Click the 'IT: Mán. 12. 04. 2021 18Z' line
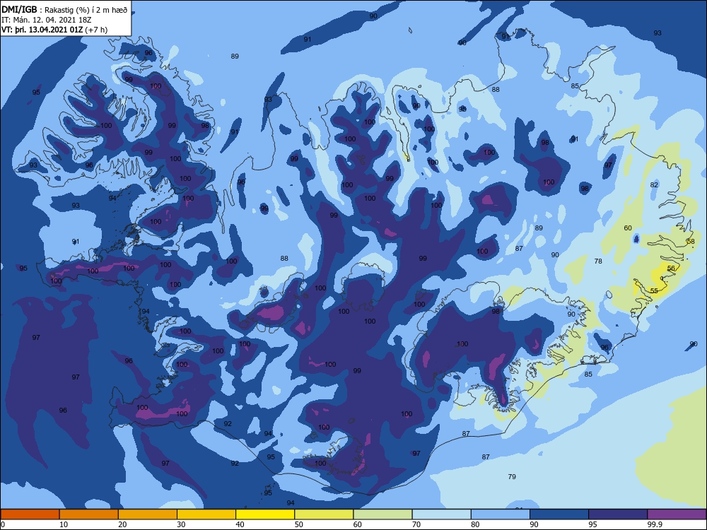Image resolution: width=707 pixels, height=530 pixels. click(47, 20)
